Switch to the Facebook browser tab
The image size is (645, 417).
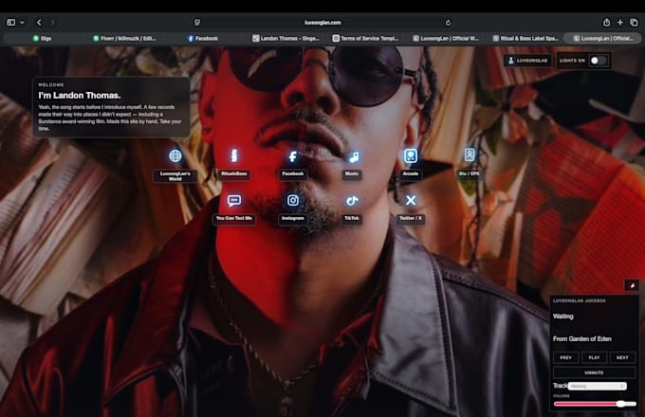point(203,39)
